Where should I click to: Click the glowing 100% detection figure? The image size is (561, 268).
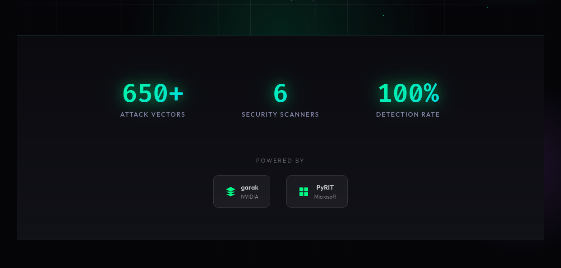(x=408, y=93)
